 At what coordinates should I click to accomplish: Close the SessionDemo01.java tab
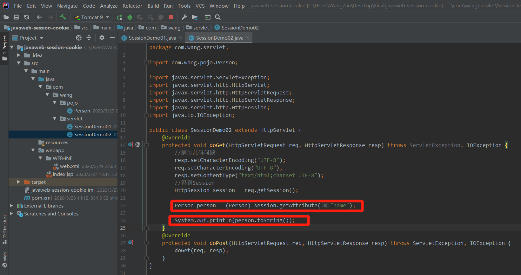(x=181, y=38)
